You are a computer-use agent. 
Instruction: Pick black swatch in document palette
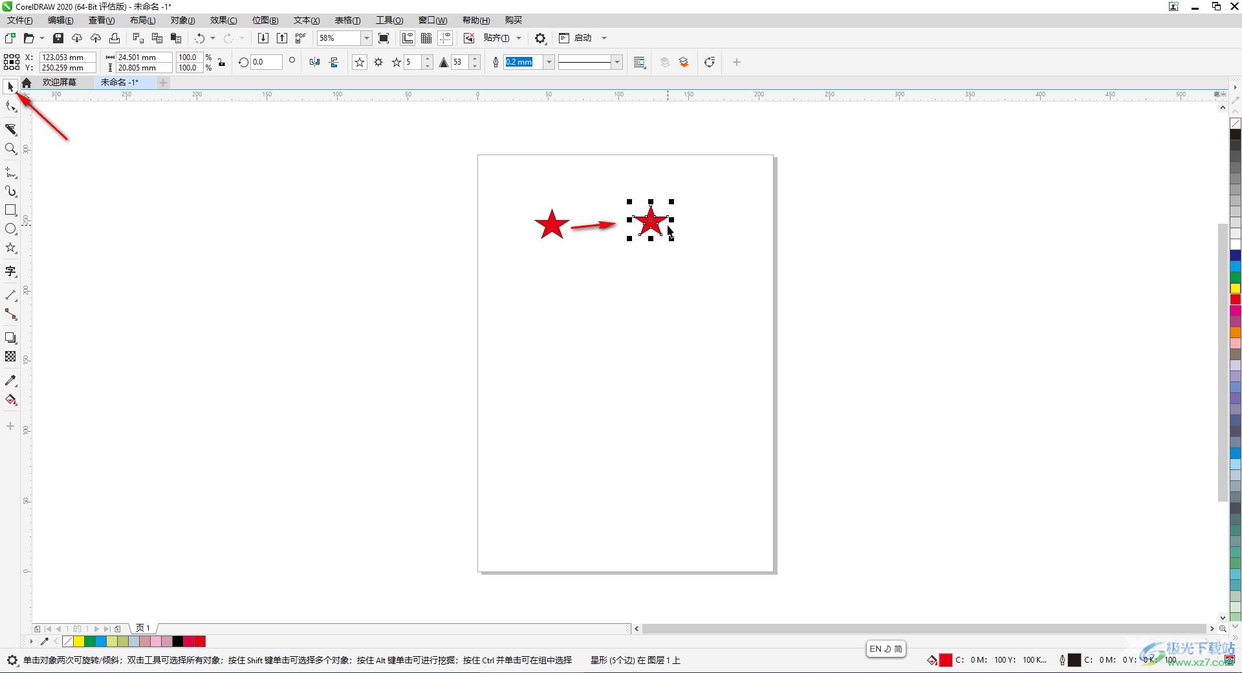177,641
